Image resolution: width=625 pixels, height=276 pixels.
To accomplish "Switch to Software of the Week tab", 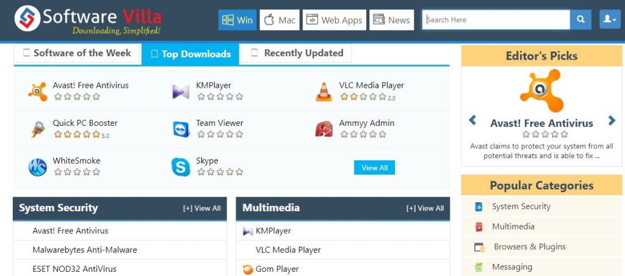I will 77,53.
